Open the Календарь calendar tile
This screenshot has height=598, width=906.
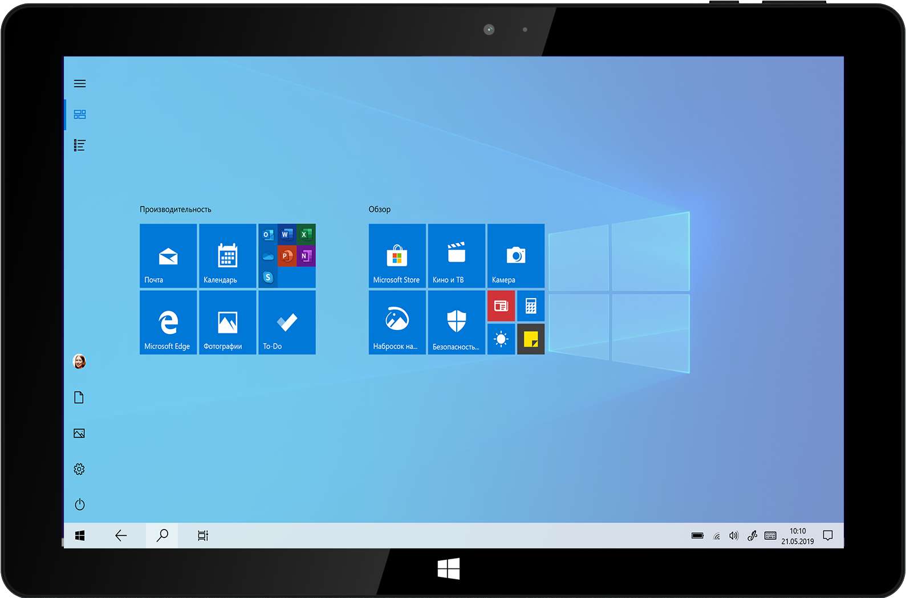point(227,256)
